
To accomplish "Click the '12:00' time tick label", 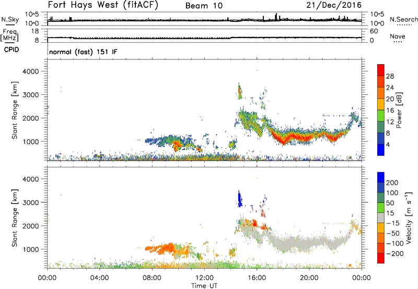I will click(x=204, y=278).
